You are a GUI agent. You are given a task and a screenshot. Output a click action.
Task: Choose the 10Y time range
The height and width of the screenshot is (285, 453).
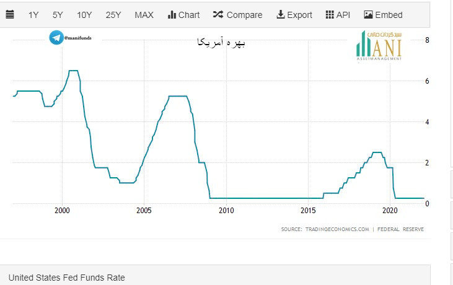[84, 15]
